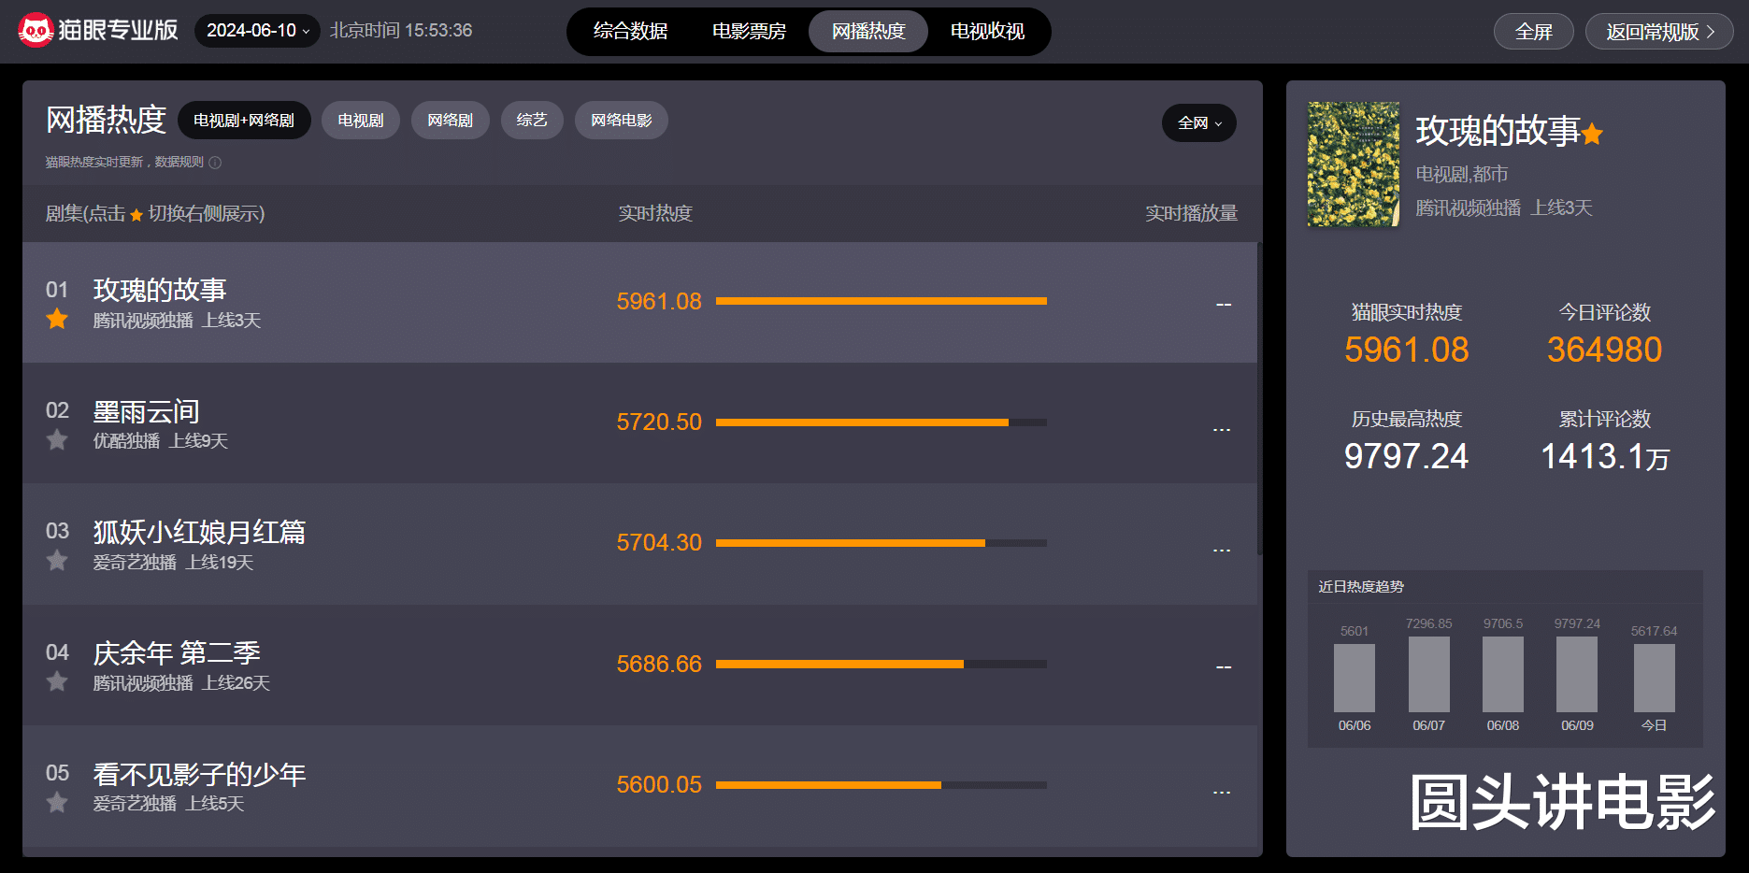Click the orange star next to detail title
Image resolution: width=1749 pixels, height=873 pixels.
coord(1593,135)
